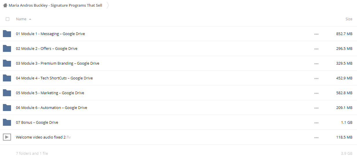The height and width of the screenshot is (162, 357).
Task: Sort files by the Size column header
Action: 349,19
